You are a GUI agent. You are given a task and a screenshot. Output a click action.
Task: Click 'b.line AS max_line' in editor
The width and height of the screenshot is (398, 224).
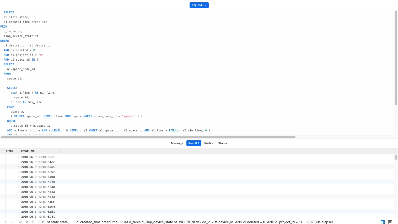[26, 102]
